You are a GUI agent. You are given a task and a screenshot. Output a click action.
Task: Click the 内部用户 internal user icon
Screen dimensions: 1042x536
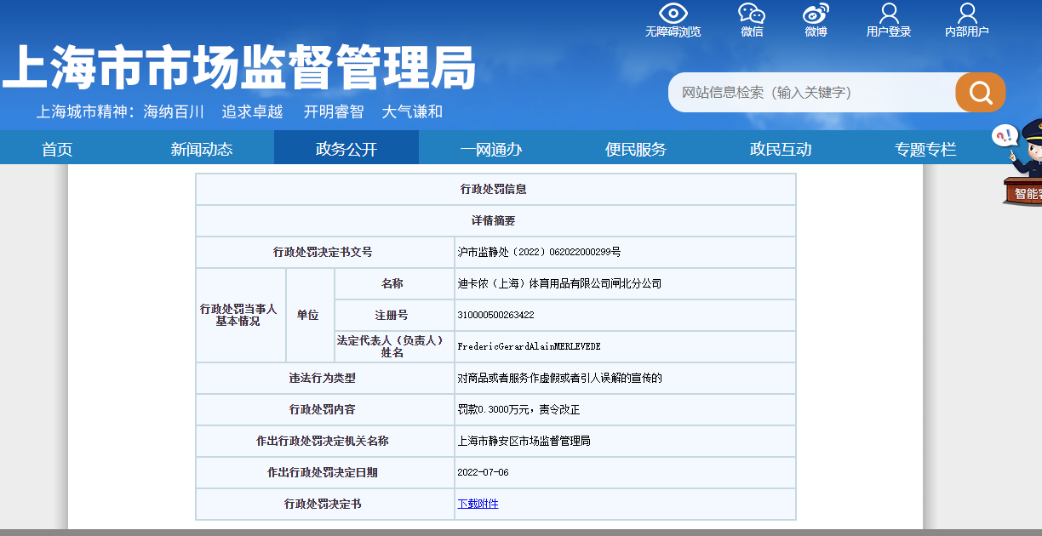(x=966, y=15)
